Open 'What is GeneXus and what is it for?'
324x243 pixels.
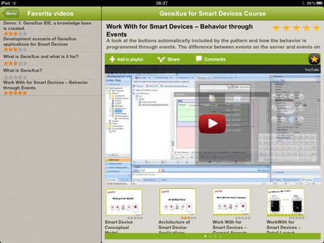coord(51,59)
